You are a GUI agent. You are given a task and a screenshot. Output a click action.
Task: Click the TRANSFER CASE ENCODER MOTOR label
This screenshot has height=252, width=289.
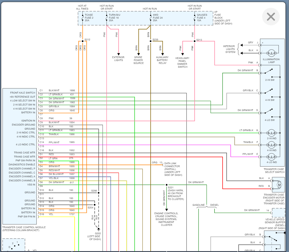coord(274,199)
